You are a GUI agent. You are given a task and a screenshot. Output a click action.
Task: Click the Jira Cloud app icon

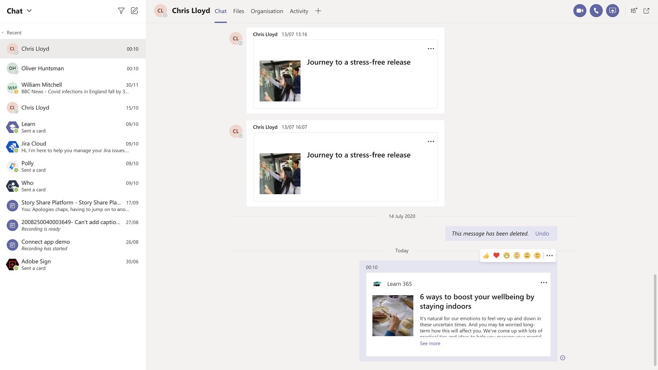13,146
